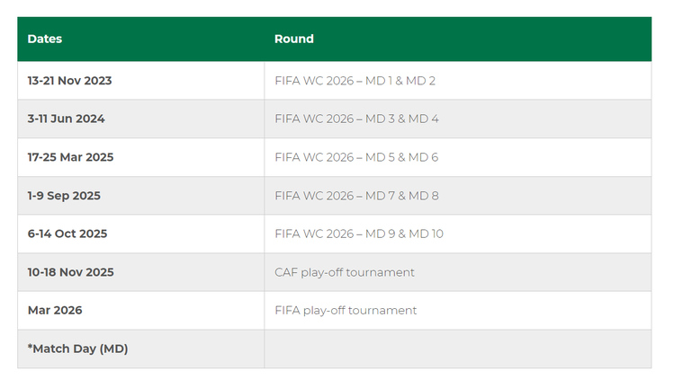Click the Mar 2026 date cell
Viewport: 692px width, 388px height.
pyautogui.click(x=55, y=310)
